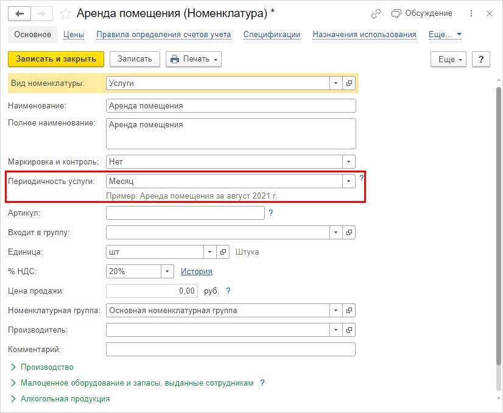Open the Единица item card icon
The height and width of the screenshot is (413, 503).
(223, 252)
